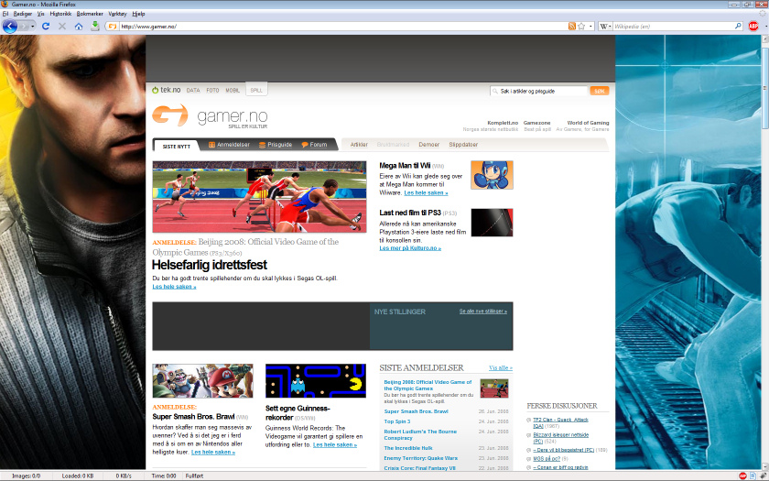
Task: Open the Demoer submenu item
Action: pos(429,145)
